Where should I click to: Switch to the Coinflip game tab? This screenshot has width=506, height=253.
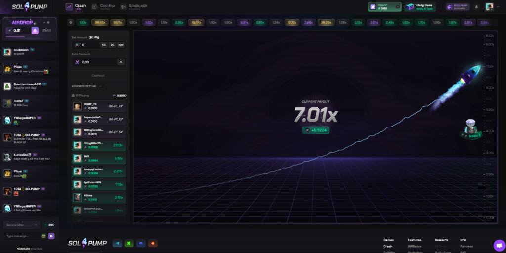point(103,7)
